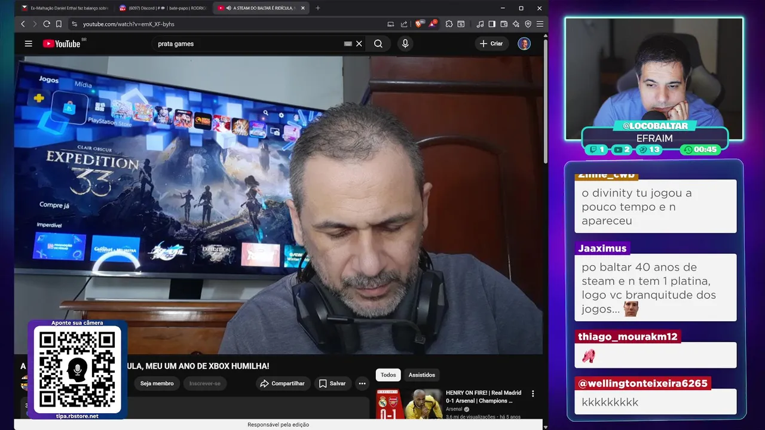
Task: Click the @LOCOBALTAR label under webcam
Action: (655, 126)
